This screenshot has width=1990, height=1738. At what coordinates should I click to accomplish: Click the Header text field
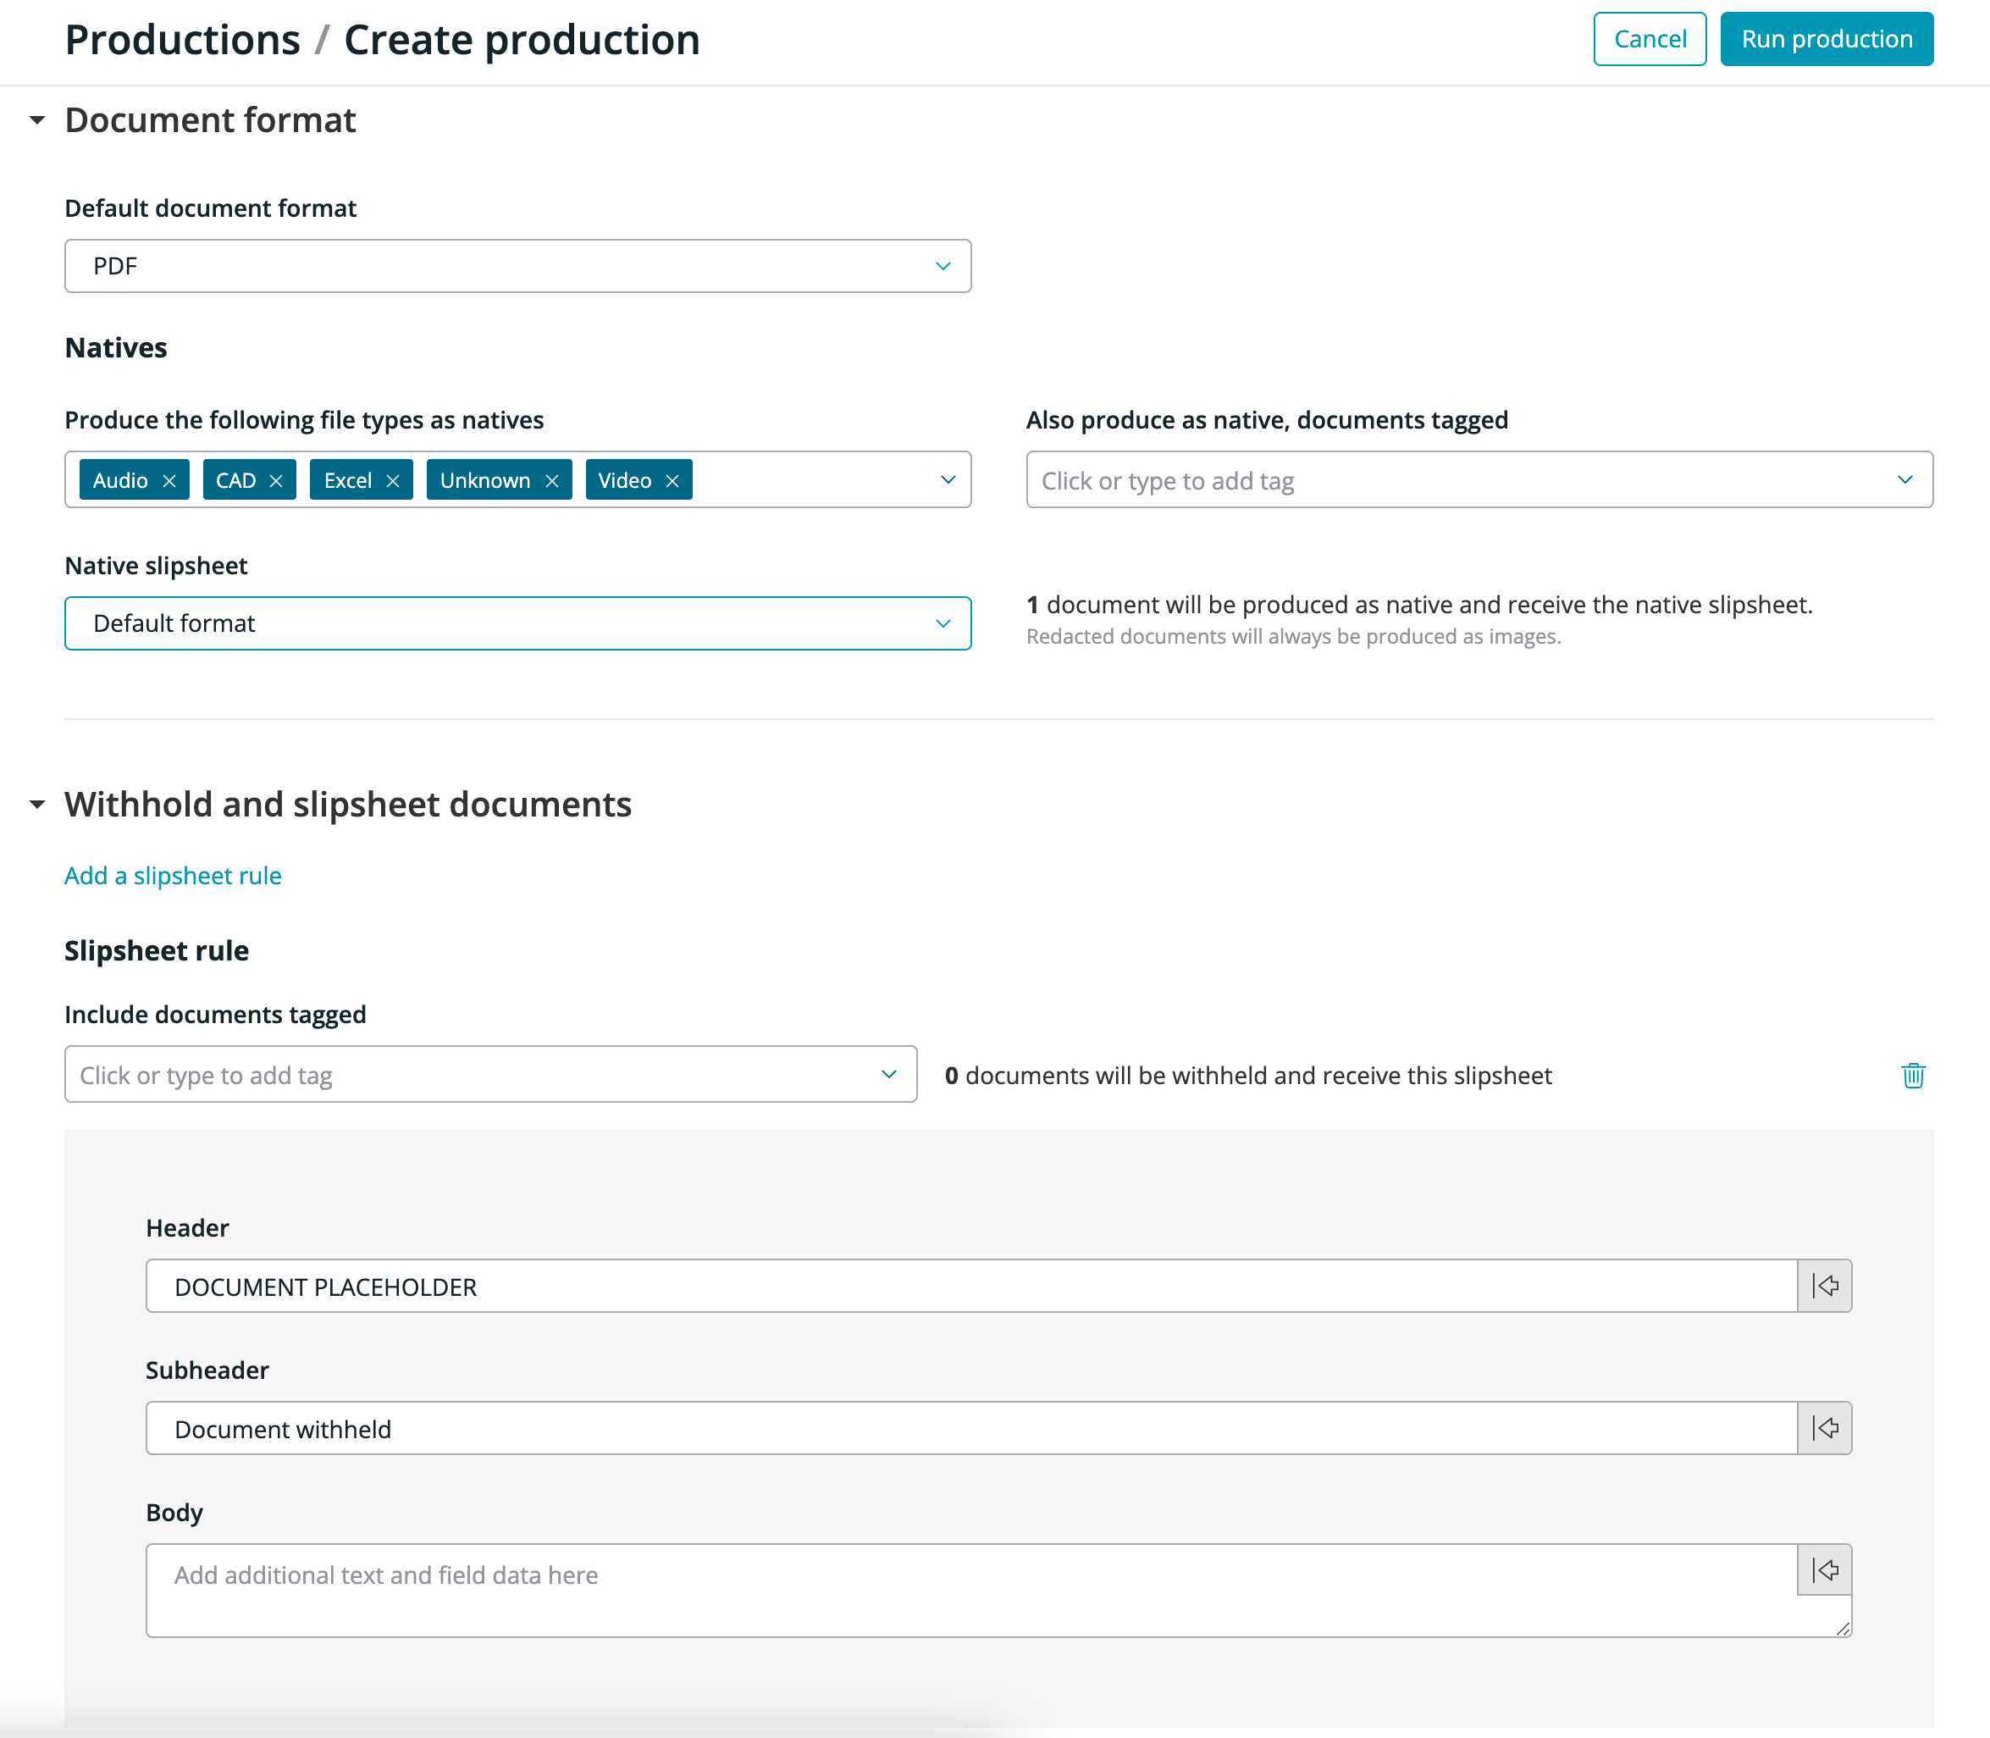(x=970, y=1286)
